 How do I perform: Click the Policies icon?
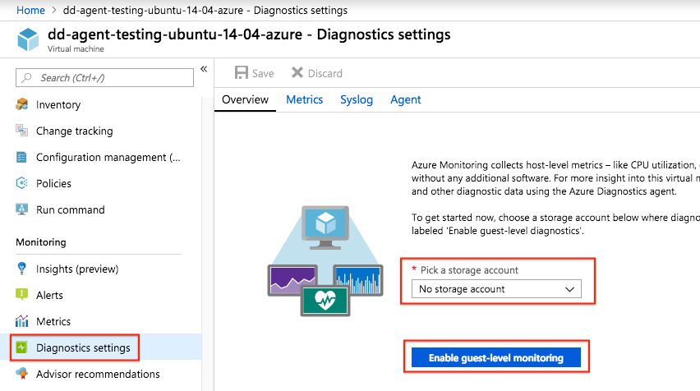21,183
